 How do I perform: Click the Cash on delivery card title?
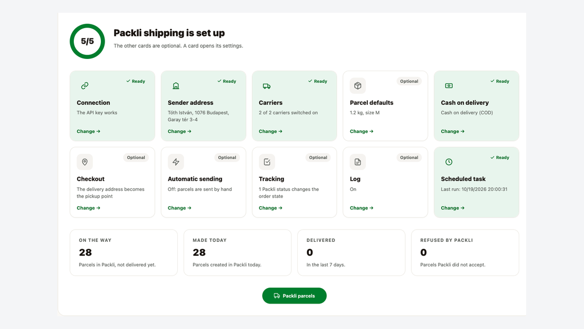(465, 103)
